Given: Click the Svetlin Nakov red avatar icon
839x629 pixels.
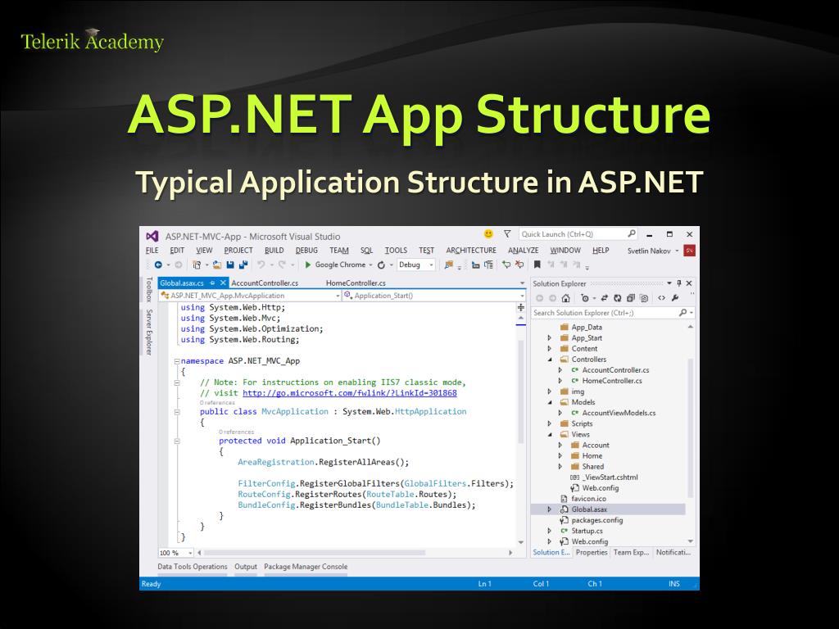Looking at the screenshot, I should point(689,251).
